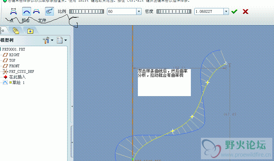Viewport: 274px width, 161px height.
Task: Switch to control polygon spline mode
Action: pyautogui.click(x=36, y=11)
